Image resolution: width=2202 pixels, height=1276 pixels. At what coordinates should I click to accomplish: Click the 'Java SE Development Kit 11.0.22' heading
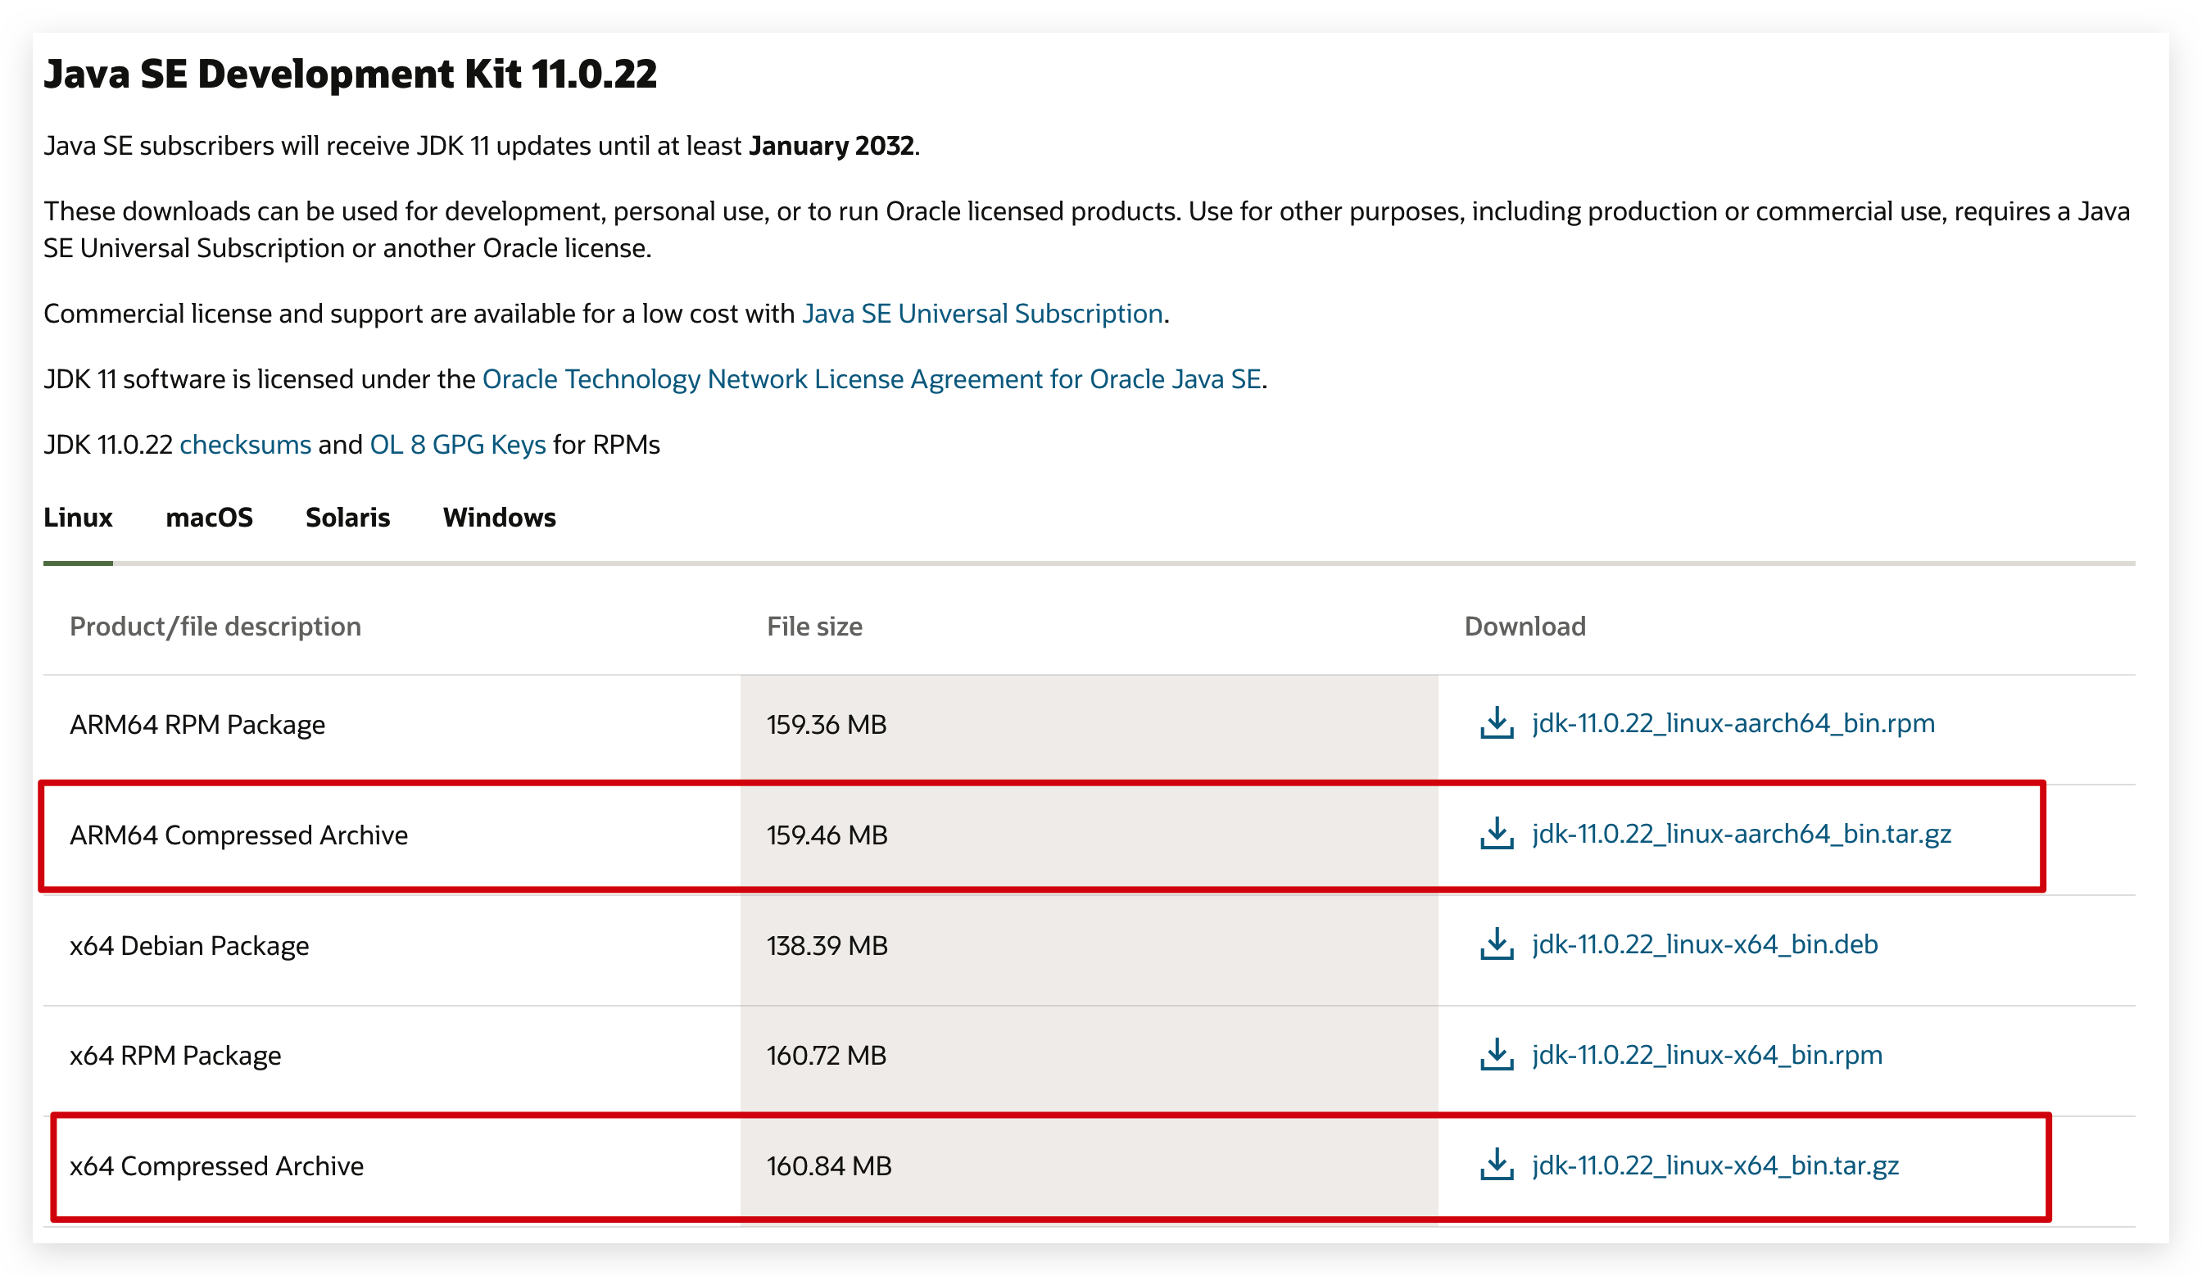click(350, 74)
